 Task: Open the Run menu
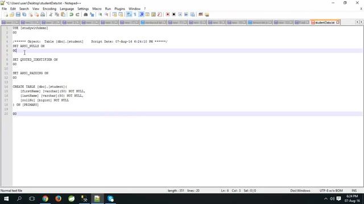pyautogui.click(x=108, y=9)
